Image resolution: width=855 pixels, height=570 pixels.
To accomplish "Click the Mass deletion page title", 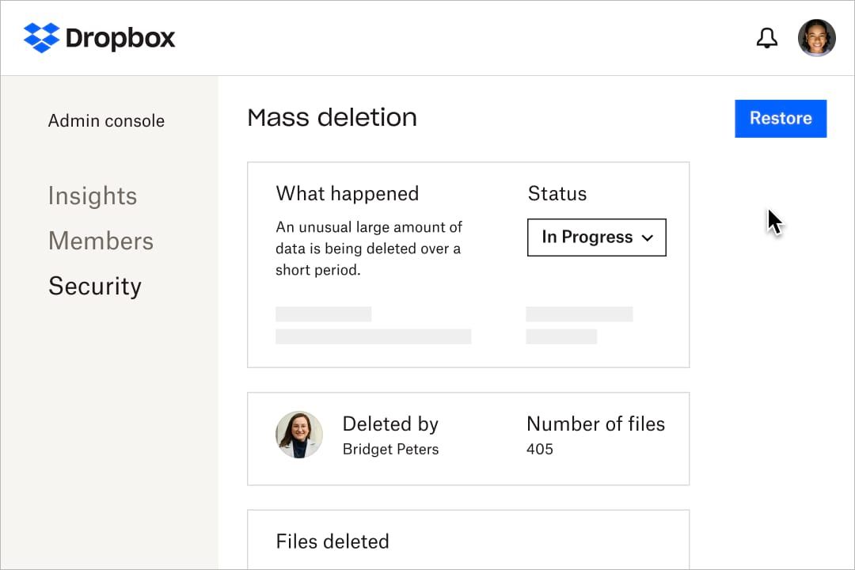I will [x=332, y=118].
